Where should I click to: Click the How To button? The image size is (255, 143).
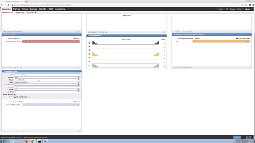[x=237, y=137]
